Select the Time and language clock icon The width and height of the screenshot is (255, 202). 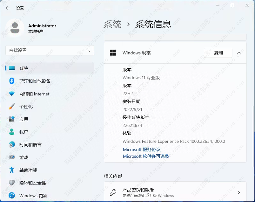[12, 144]
